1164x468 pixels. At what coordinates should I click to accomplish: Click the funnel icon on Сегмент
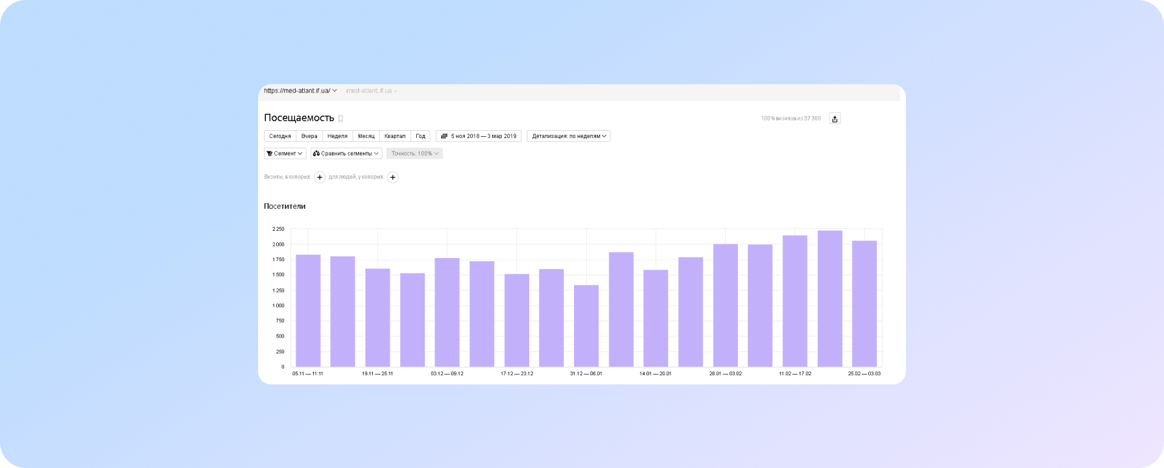(x=269, y=154)
